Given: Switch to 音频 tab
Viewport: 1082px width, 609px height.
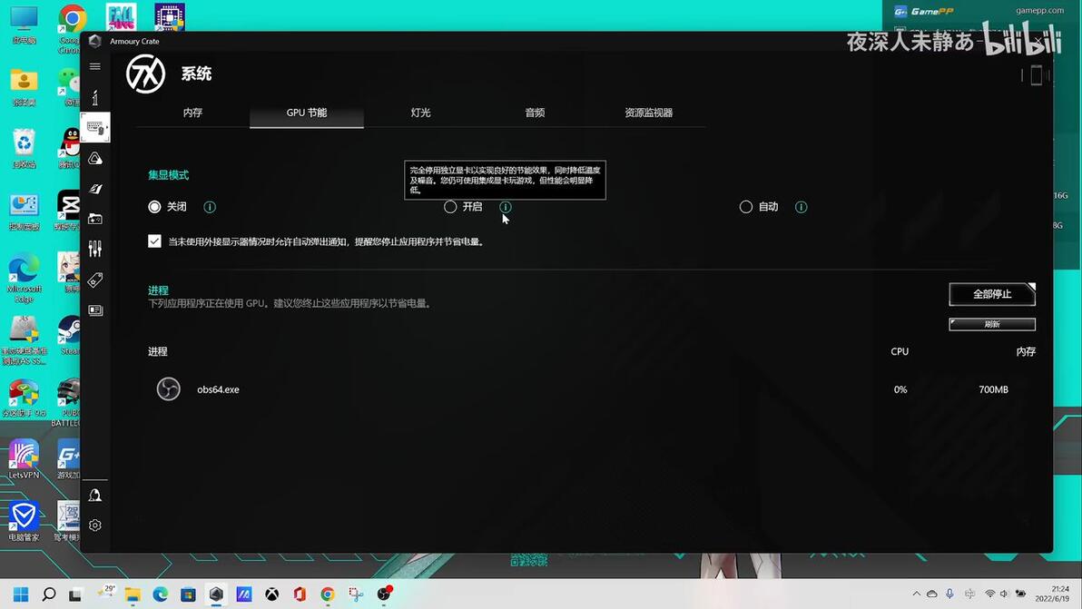Looking at the screenshot, I should click(535, 113).
